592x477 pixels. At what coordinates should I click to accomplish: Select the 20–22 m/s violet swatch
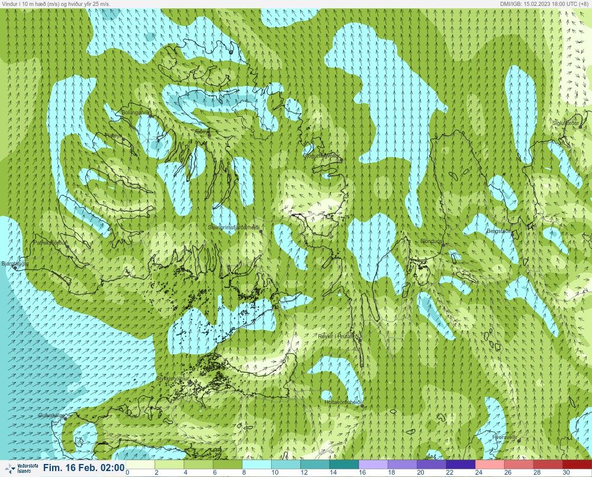click(x=431, y=464)
